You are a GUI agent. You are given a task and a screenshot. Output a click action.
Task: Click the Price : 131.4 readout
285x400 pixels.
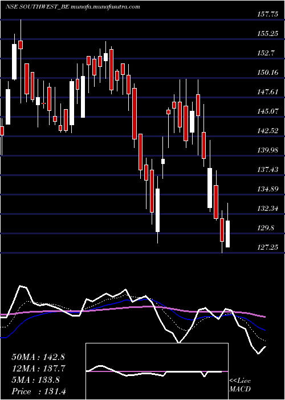click(x=39, y=391)
